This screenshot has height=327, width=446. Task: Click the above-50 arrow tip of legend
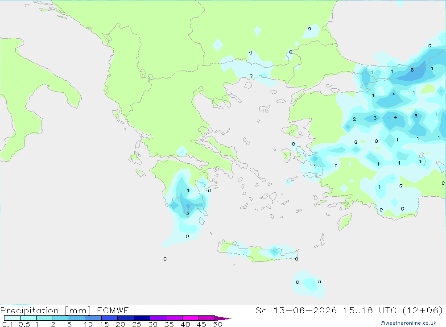223,318
